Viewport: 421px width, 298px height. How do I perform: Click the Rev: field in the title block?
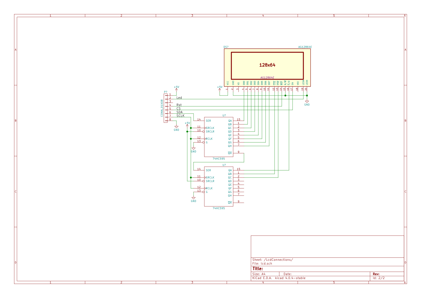coord(376,274)
